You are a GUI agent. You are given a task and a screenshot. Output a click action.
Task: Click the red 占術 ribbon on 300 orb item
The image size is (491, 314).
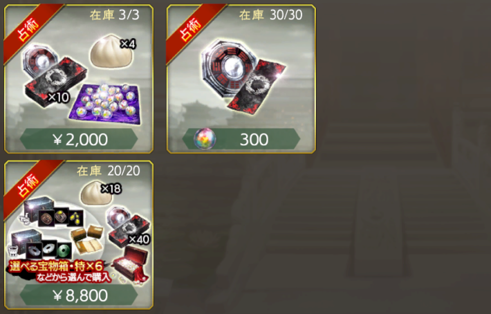tap(191, 30)
